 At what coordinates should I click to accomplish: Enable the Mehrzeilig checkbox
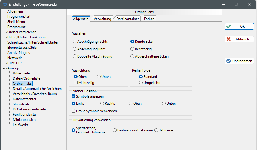coord(76,83)
